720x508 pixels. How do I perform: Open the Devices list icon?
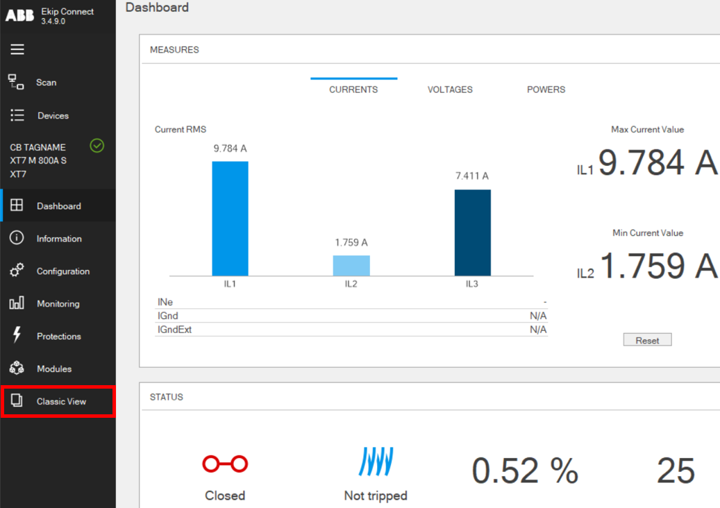(17, 115)
